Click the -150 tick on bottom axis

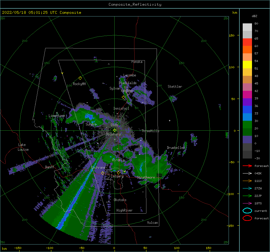point(18,248)
